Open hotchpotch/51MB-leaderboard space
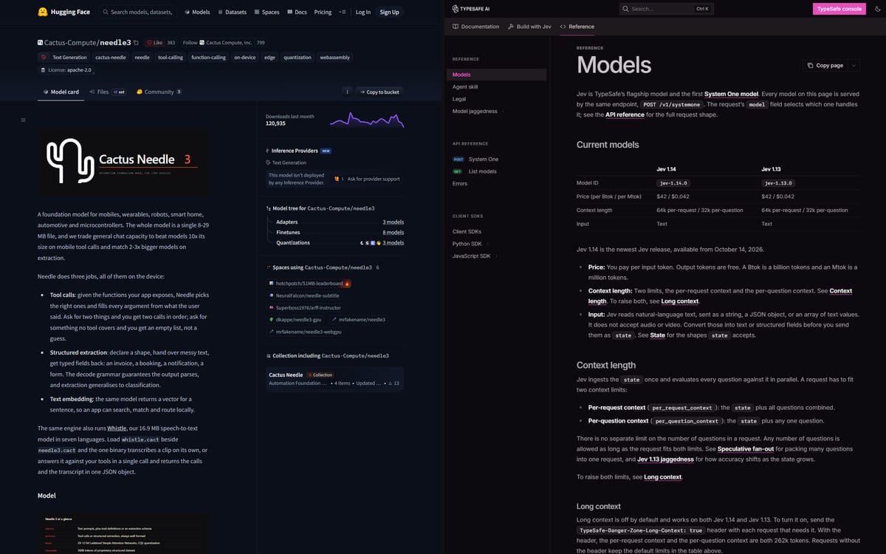Image resolution: width=886 pixels, height=554 pixels. coord(309,283)
